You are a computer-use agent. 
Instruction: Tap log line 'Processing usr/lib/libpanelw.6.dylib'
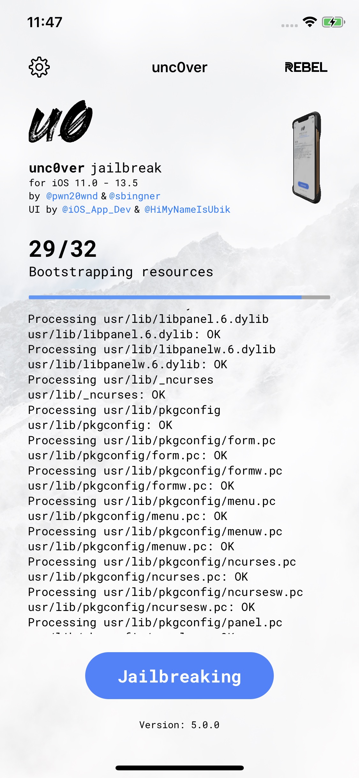tap(152, 349)
